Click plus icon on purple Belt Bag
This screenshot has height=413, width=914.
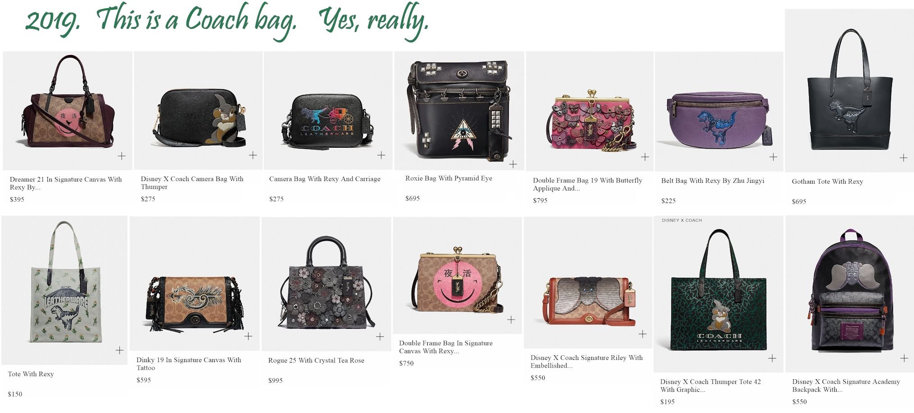(x=773, y=157)
